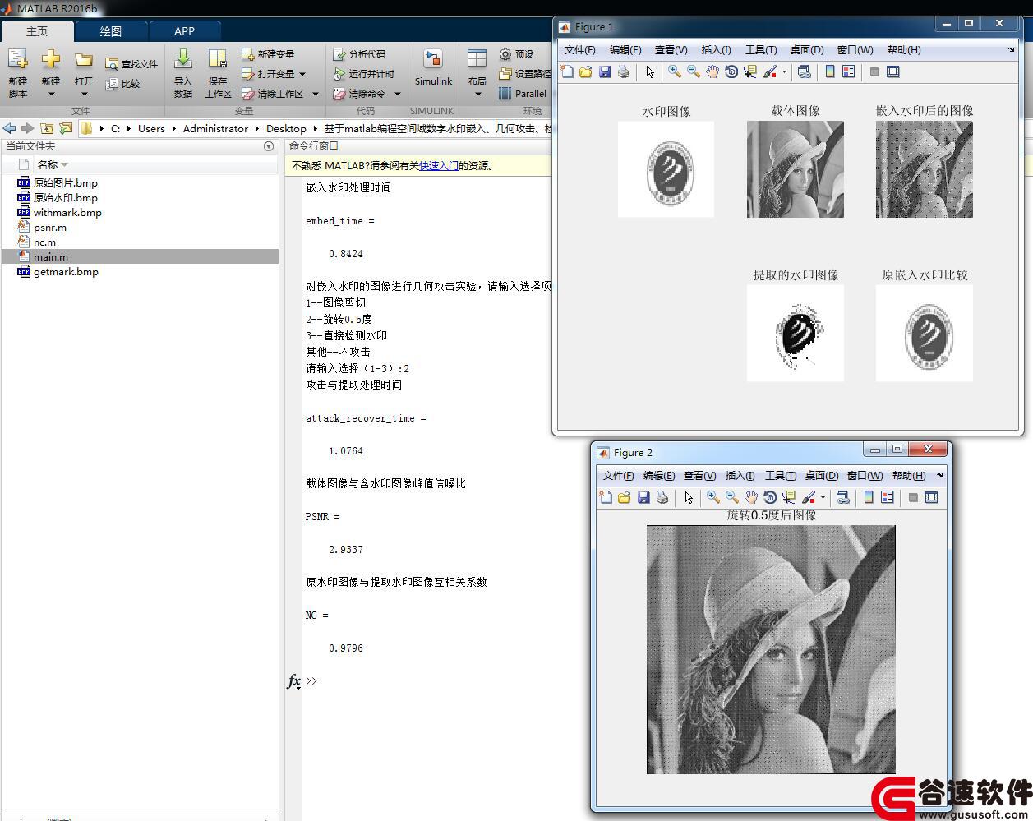Open Simulink from the ribbon
The width and height of the screenshot is (1033, 821).
[x=433, y=67]
